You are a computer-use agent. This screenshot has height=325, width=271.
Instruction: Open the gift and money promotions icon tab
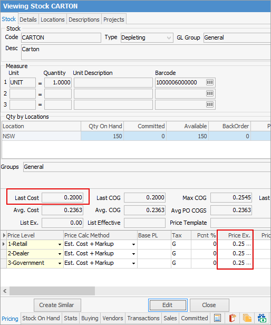[x=262, y=318]
